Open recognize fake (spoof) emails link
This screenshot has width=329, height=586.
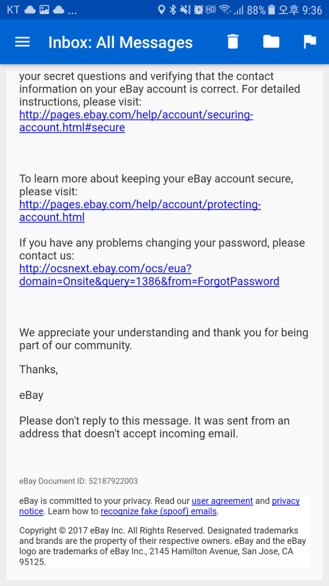coord(159,511)
